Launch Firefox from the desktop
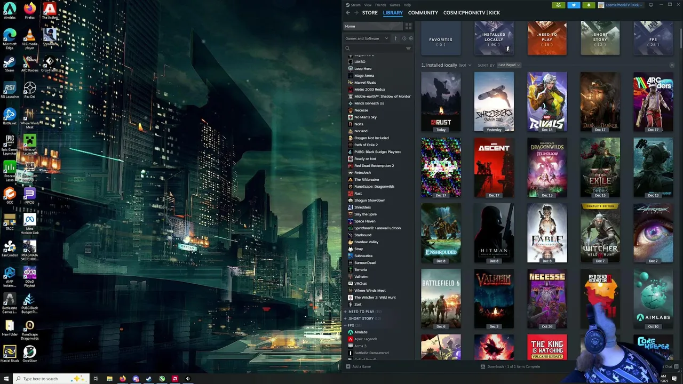The height and width of the screenshot is (384, 683). pos(30,11)
